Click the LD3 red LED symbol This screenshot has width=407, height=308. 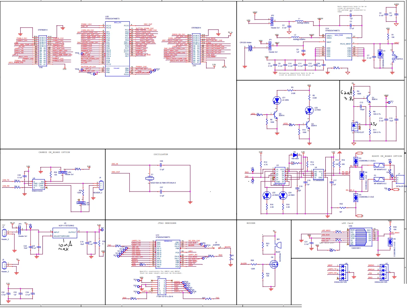tap(267, 195)
